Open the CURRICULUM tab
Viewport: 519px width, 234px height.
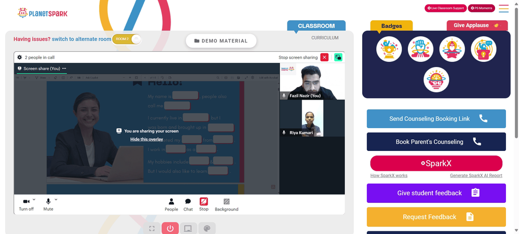point(325,38)
